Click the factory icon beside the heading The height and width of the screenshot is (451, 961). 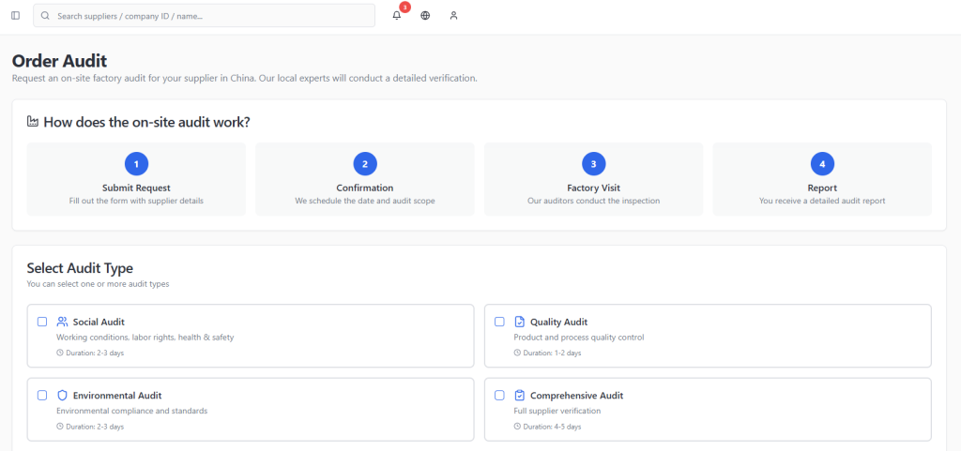coord(33,122)
